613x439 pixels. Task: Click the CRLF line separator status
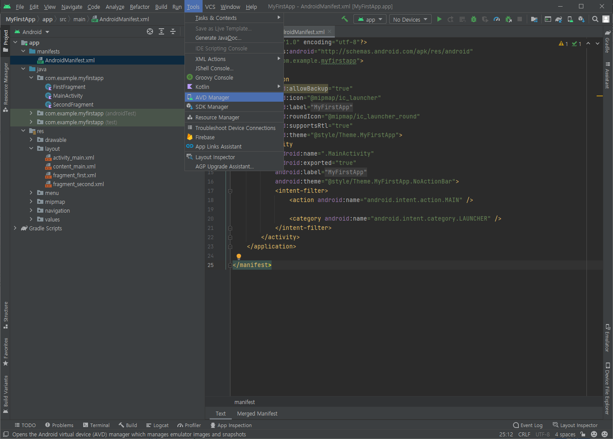pyautogui.click(x=524, y=434)
